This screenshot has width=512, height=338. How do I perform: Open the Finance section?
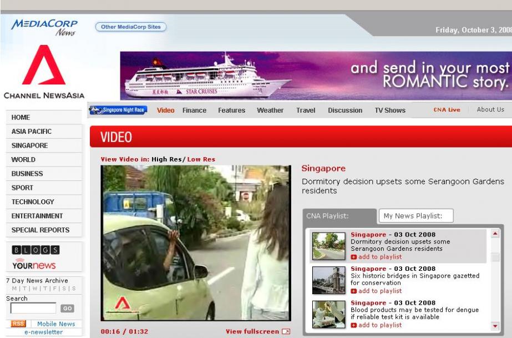click(x=194, y=110)
